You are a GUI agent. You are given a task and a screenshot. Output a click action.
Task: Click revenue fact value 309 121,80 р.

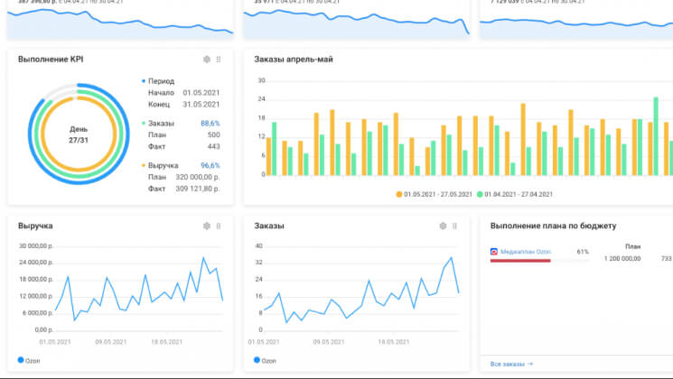198,189
